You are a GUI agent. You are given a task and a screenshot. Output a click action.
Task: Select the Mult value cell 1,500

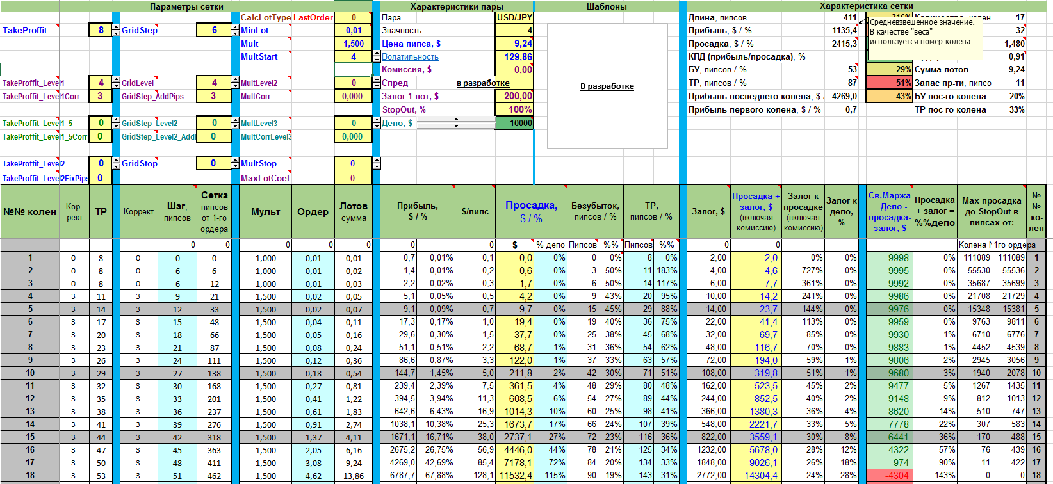click(x=353, y=44)
